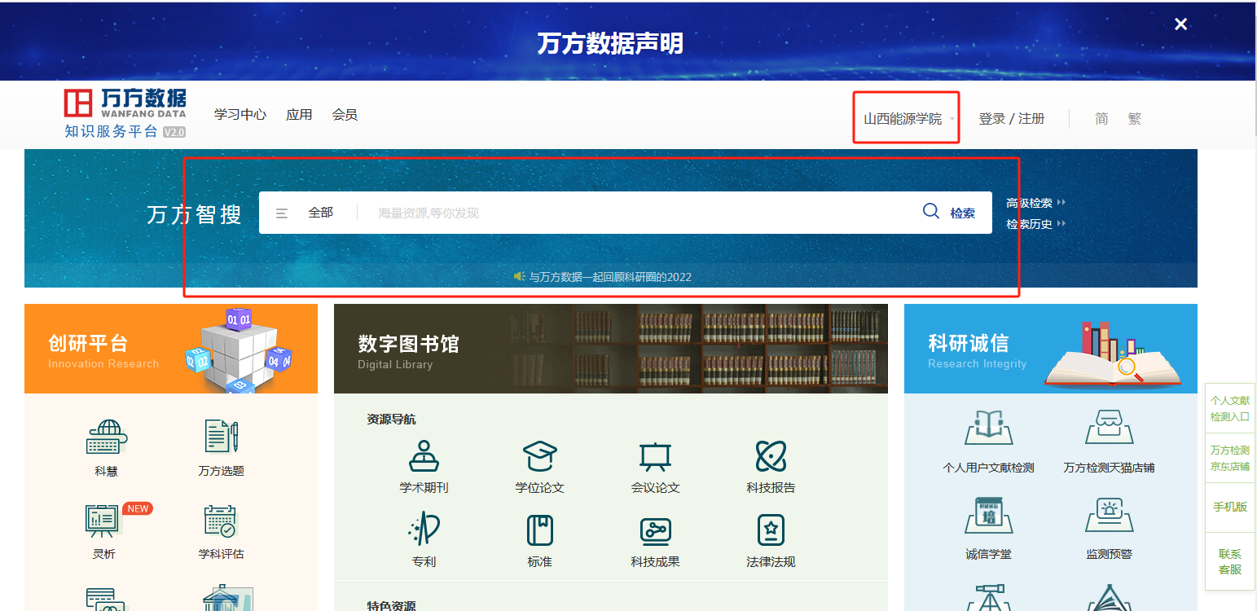Open the 学位论文 graduation cap icon
Image resolution: width=1257 pixels, height=611 pixels.
point(539,456)
